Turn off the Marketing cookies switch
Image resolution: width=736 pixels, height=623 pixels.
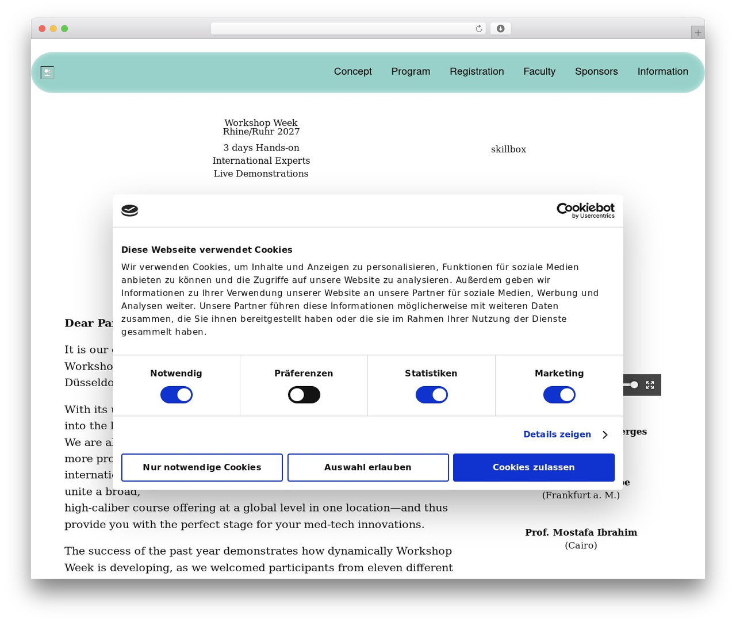pyautogui.click(x=559, y=395)
